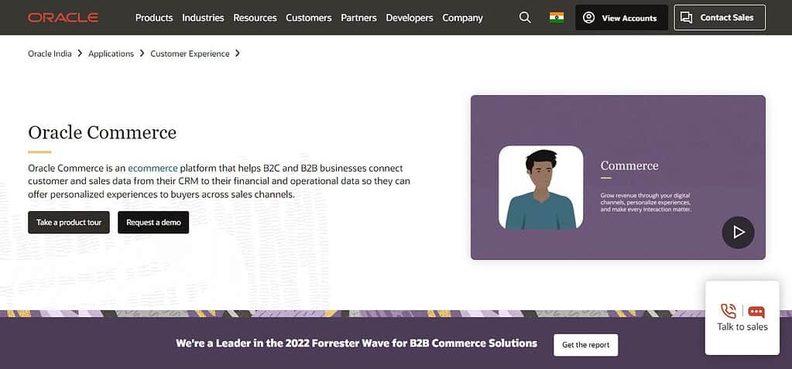Expand chevron after Customer Experience breadcrumb
Viewport: 792px width, 369px height.
[238, 53]
